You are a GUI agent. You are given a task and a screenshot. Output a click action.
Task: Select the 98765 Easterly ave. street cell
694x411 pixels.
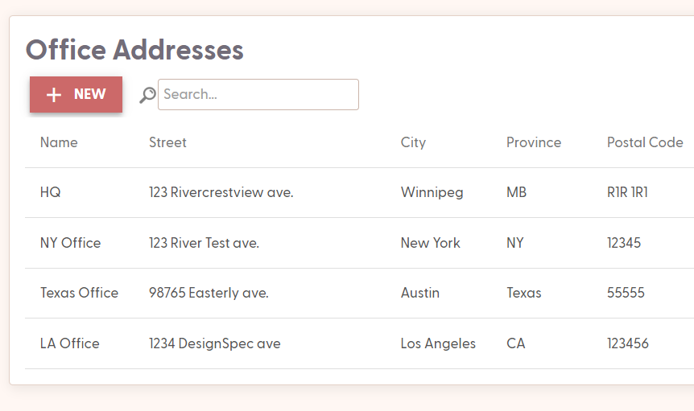point(209,293)
